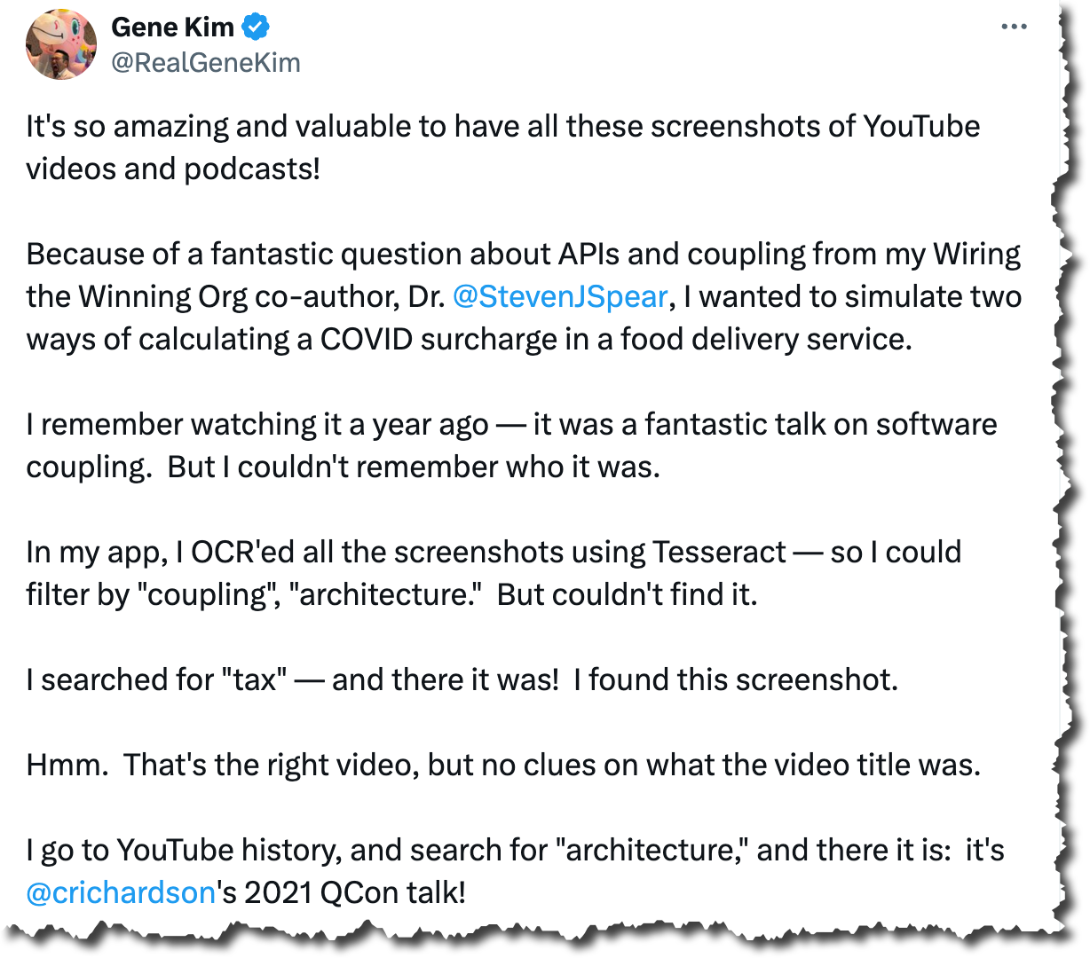Image resolution: width=1090 pixels, height=958 pixels.
Task: Open the @crichardson mention link
Action: point(121,892)
